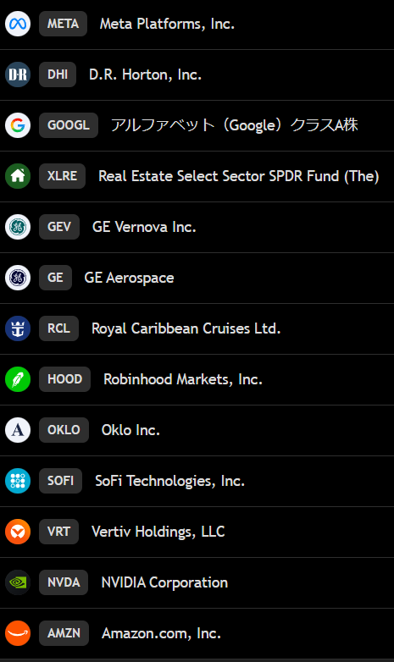Open Vertiv Holdings, LLC entry
This screenshot has height=662, width=394.
(x=197, y=532)
